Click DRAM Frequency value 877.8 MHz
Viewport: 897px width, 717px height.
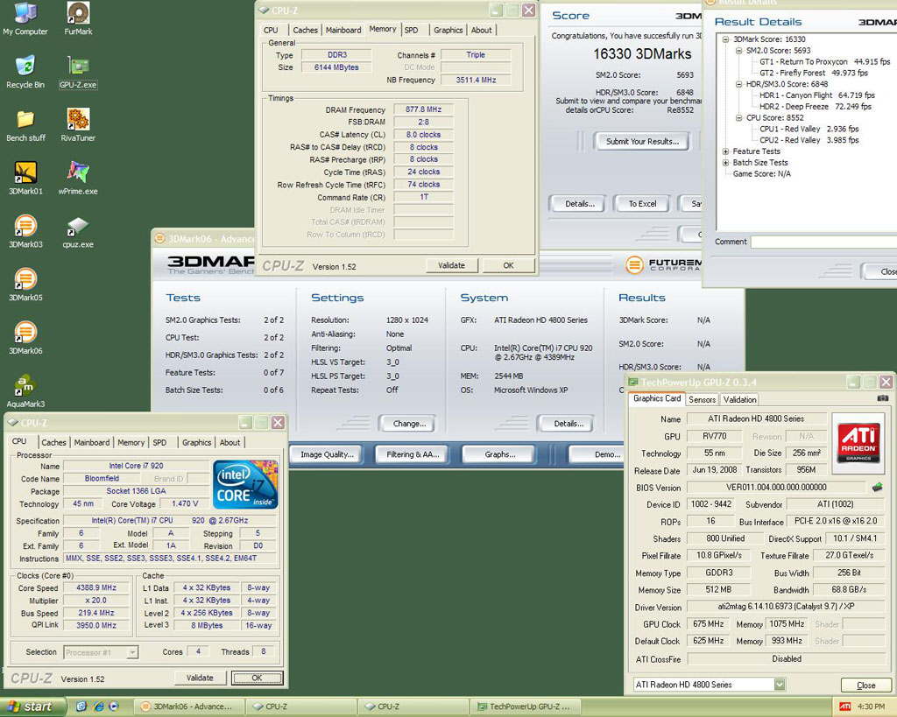tap(423, 109)
